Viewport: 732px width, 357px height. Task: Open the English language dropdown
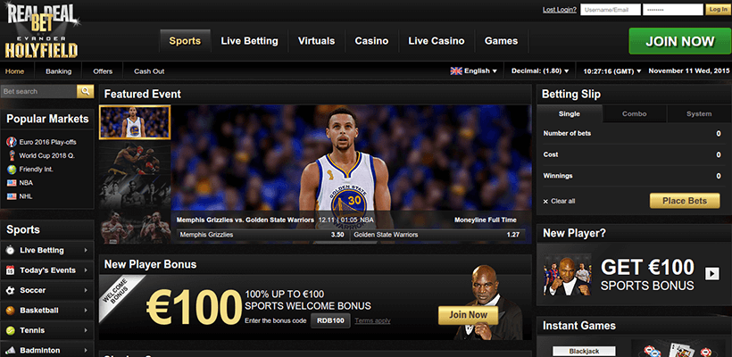473,71
